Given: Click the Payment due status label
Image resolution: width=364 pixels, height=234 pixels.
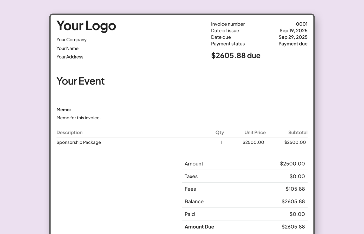Looking at the screenshot, I should tap(293, 44).
